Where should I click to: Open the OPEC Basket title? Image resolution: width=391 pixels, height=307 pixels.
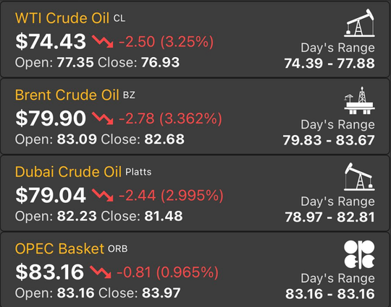coord(59,248)
